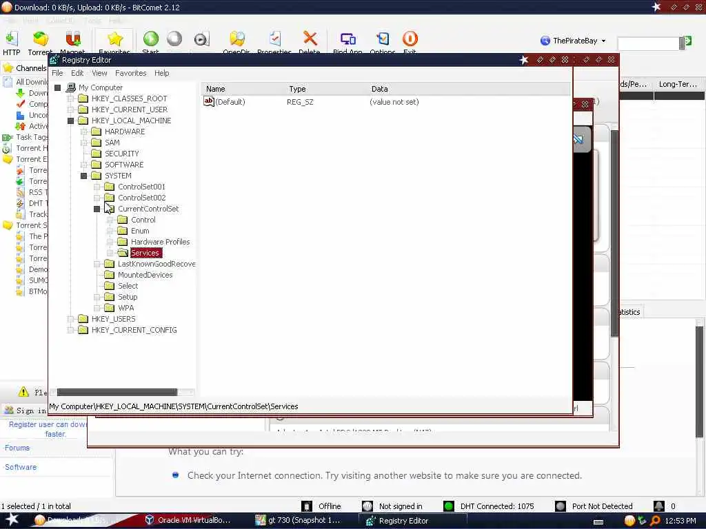Screen dimensions: 706x529
Task: Select the MountedDevices key
Action: click(x=145, y=275)
